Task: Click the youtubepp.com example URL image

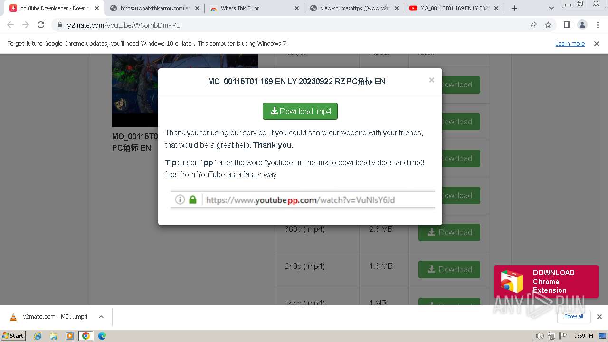Action: pyautogui.click(x=303, y=199)
